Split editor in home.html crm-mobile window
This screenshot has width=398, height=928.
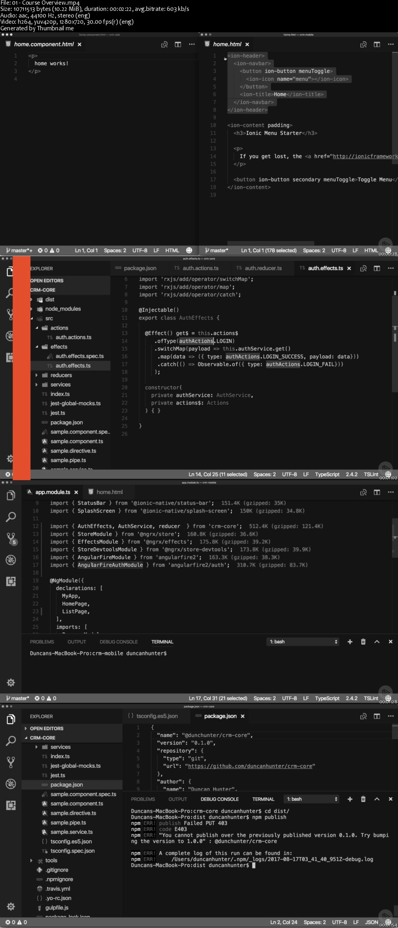point(377,44)
